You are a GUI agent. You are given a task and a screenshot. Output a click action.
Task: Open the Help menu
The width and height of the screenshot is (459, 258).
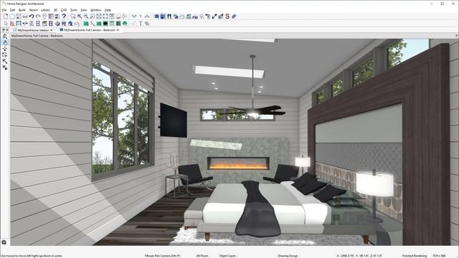click(108, 10)
